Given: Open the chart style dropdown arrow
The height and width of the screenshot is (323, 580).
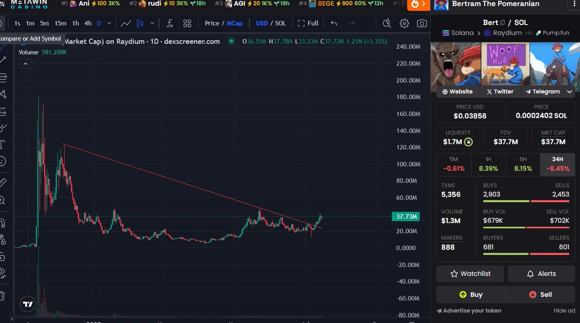Looking at the screenshot, I should click(152, 23).
